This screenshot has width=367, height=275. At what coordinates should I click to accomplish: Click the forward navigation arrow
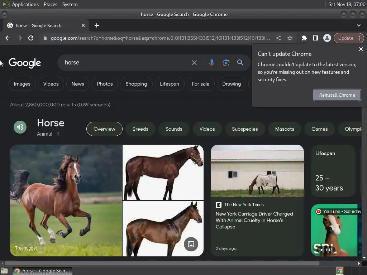tap(19, 38)
